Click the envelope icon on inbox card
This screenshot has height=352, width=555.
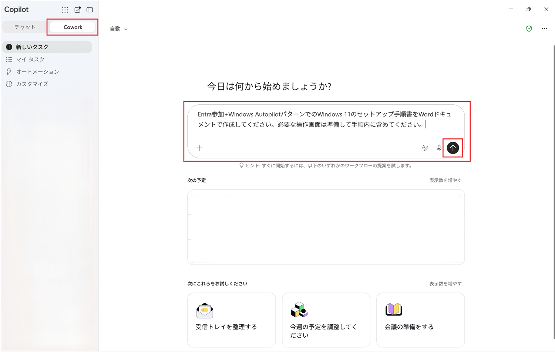click(205, 311)
